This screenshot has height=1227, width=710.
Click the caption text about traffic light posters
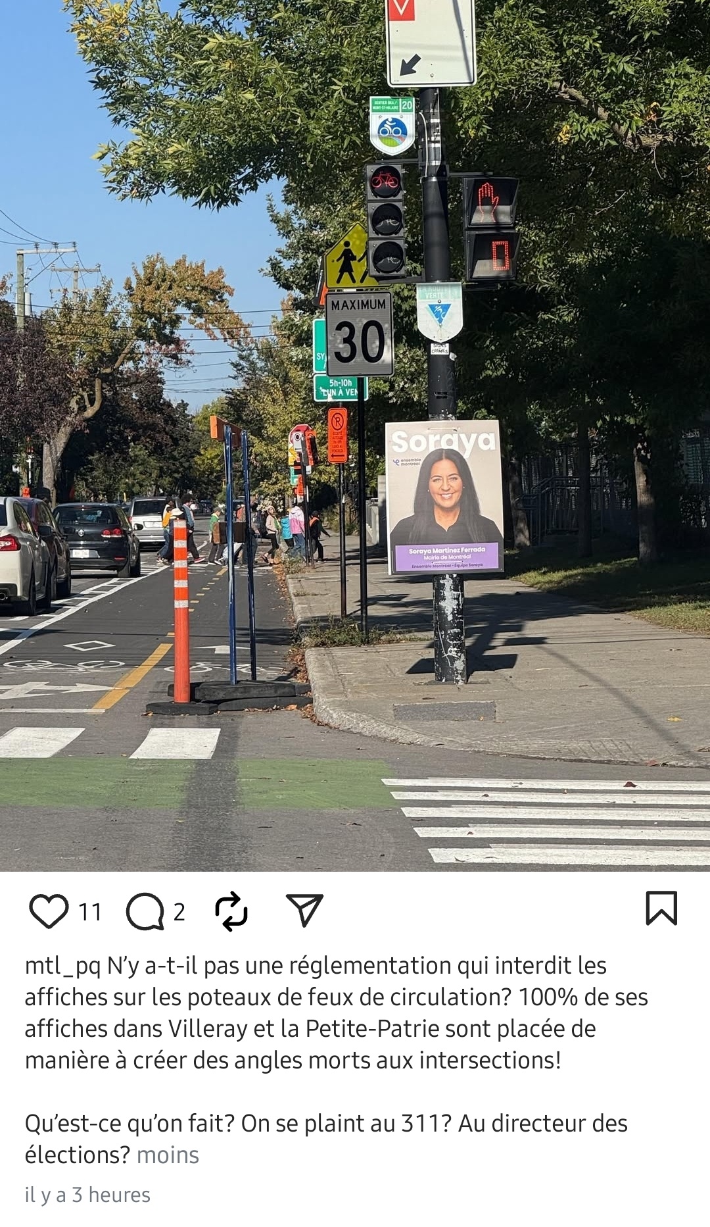pyautogui.click(x=336, y=1013)
